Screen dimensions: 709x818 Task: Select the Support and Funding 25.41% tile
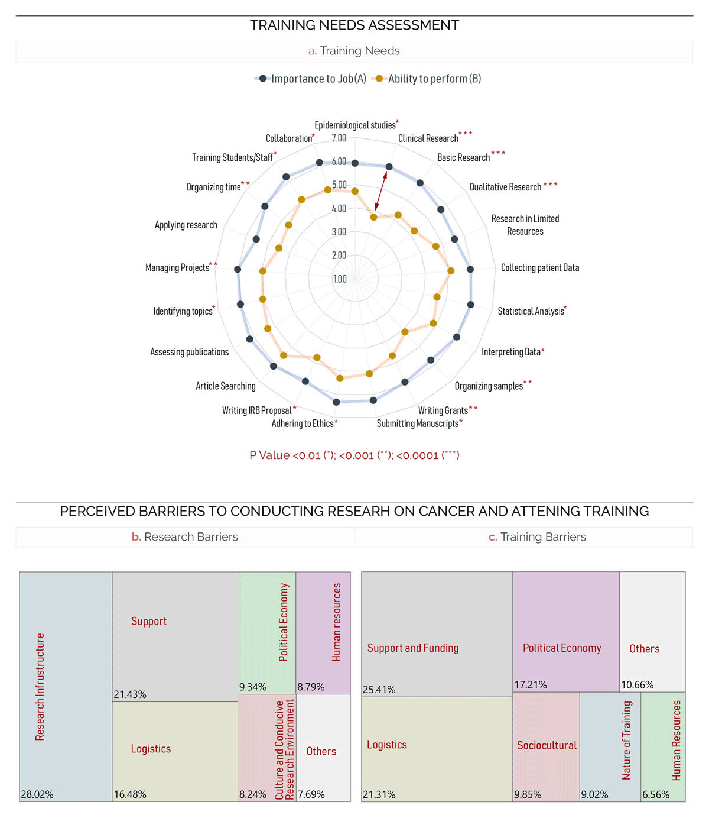pos(437,634)
